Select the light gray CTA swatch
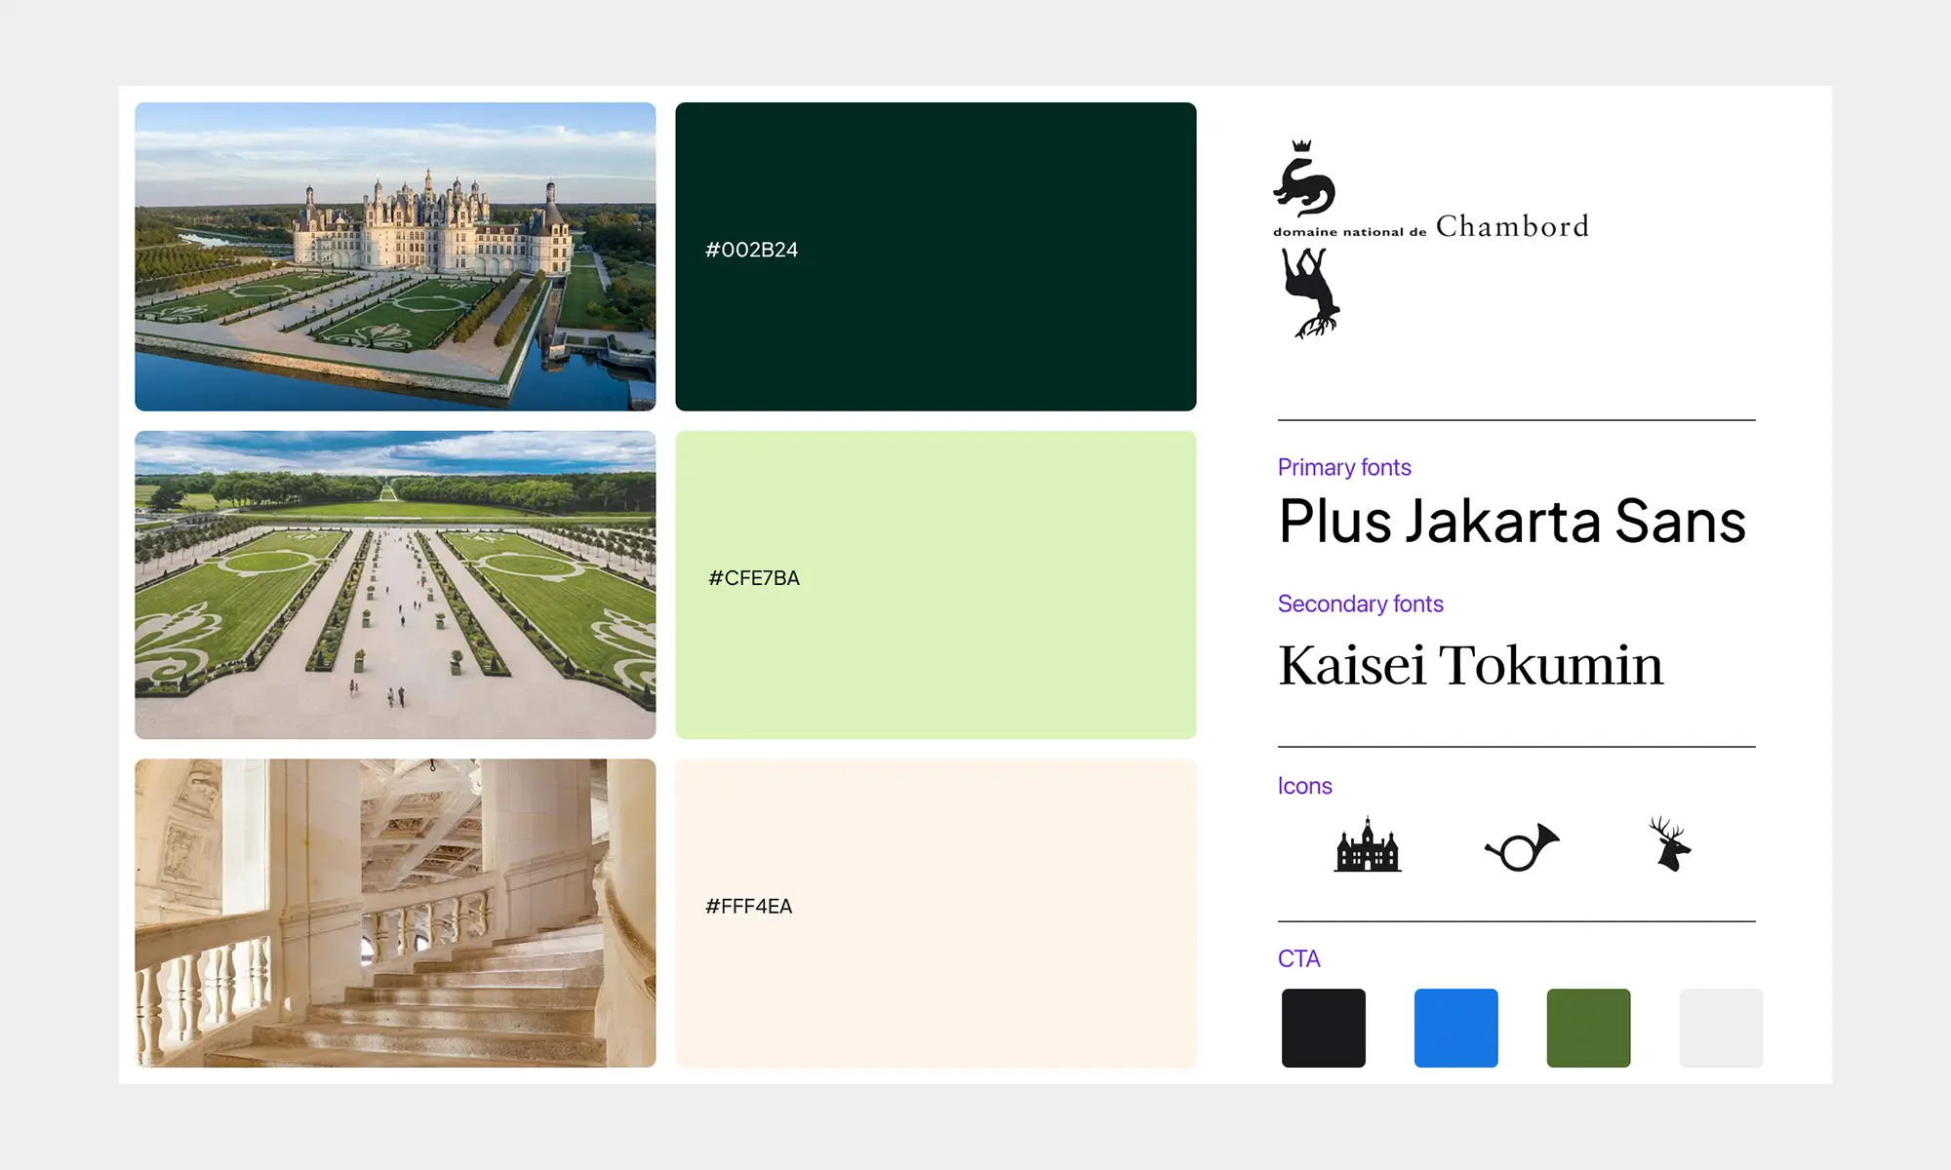The height and width of the screenshot is (1170, 1951). click(x=1721, y=1028)
